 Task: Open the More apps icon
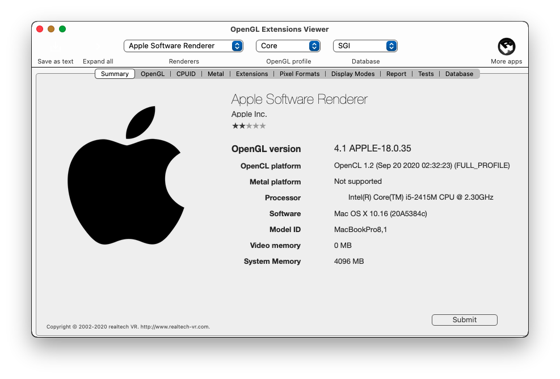tap(507, 47)
